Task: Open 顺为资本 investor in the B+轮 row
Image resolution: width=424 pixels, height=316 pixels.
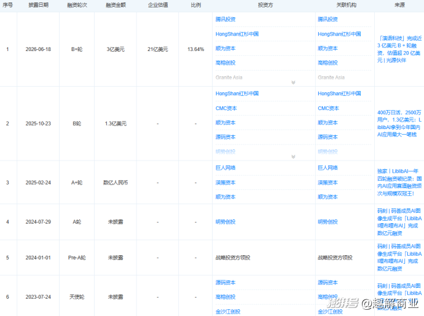Action: tap(226, 49)
